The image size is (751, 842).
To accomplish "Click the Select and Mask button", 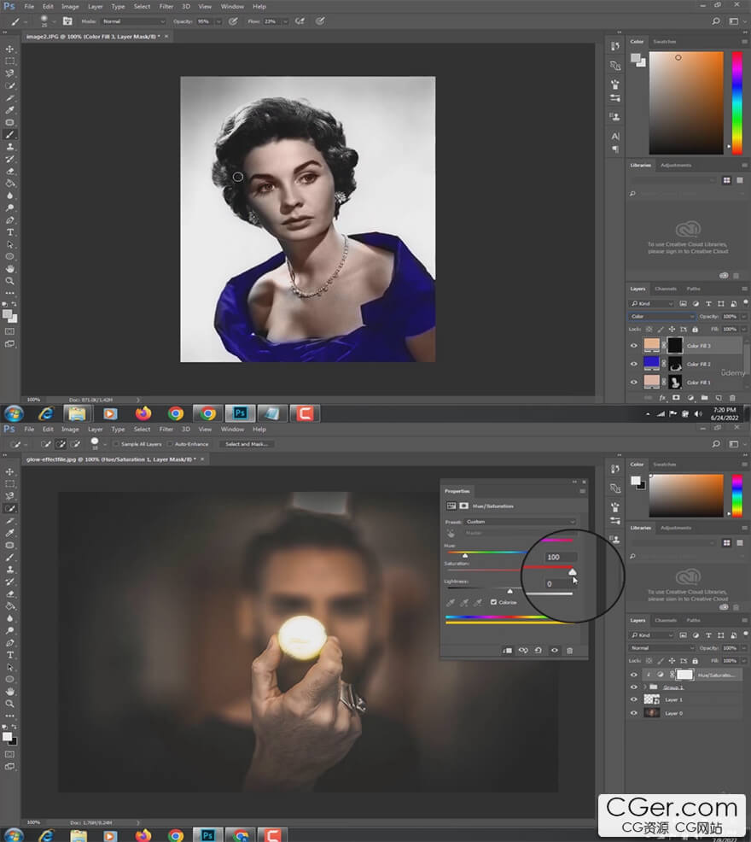I will click(247, 444).
